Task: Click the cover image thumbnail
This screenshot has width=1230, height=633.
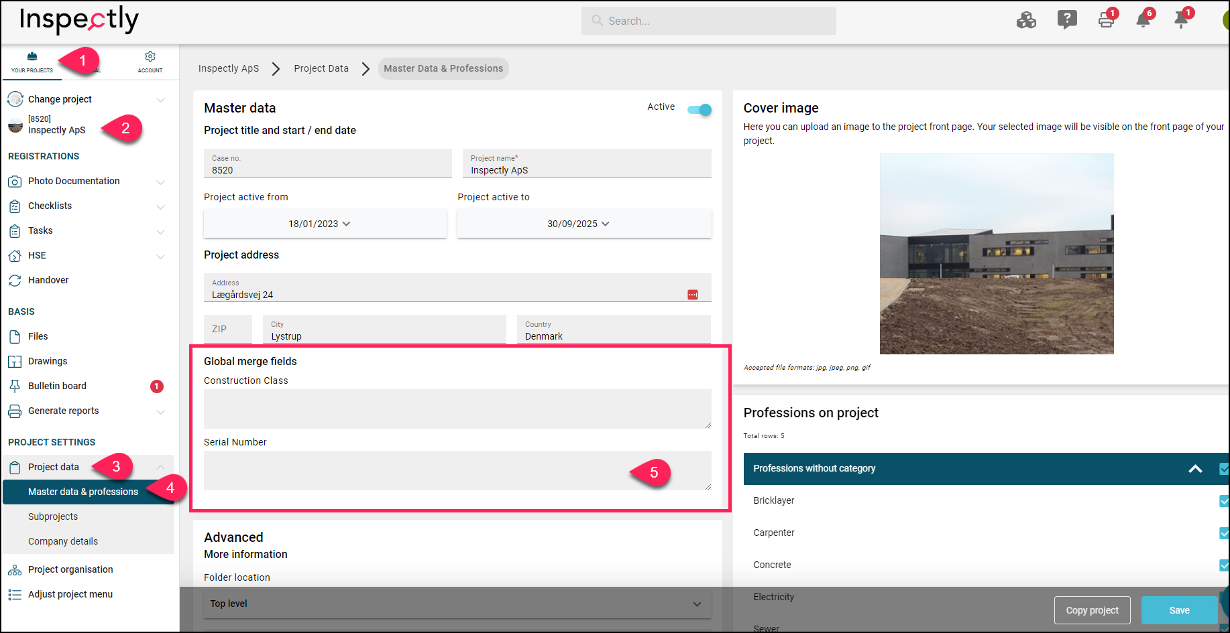Action: [997, 254]
